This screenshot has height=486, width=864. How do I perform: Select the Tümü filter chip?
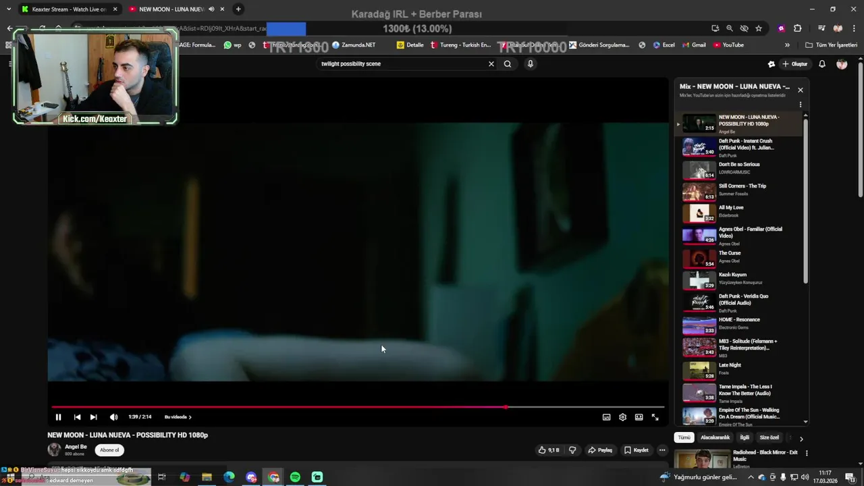[684, 437]
